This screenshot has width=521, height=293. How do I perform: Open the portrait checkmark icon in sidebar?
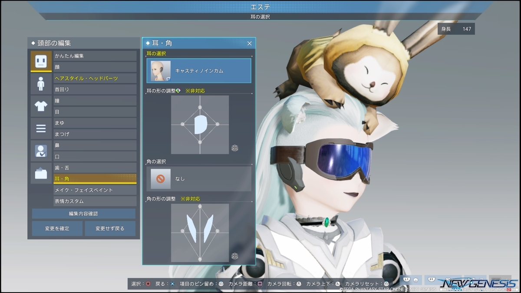(41, 151)
